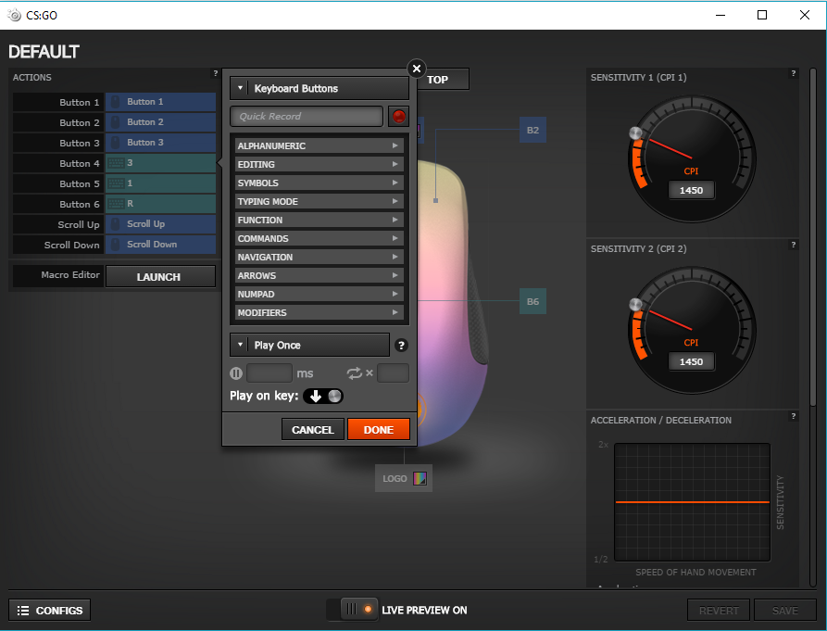The width and height of the screenshot is (827, 631).
Task: Expand the MODIFIERS key category
Action: [319, 313]
